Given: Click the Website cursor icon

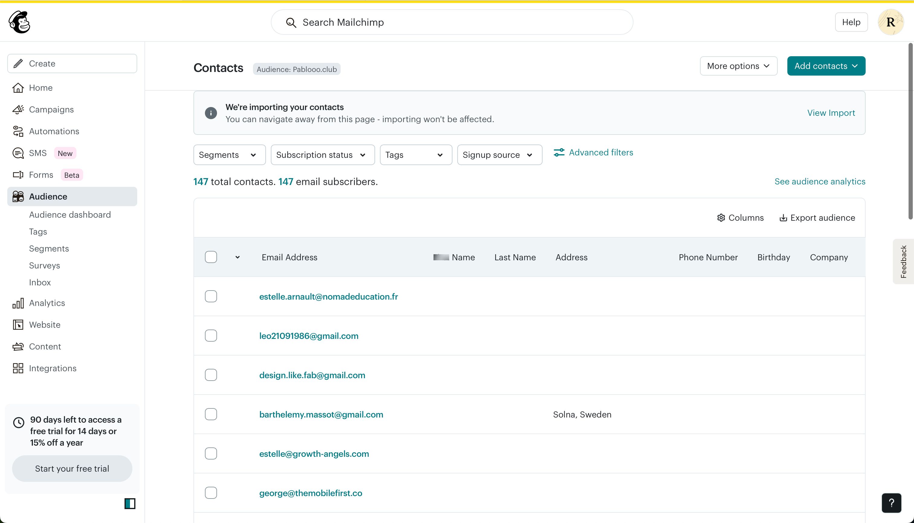Looking at the screenshot, I should [18, 325].
